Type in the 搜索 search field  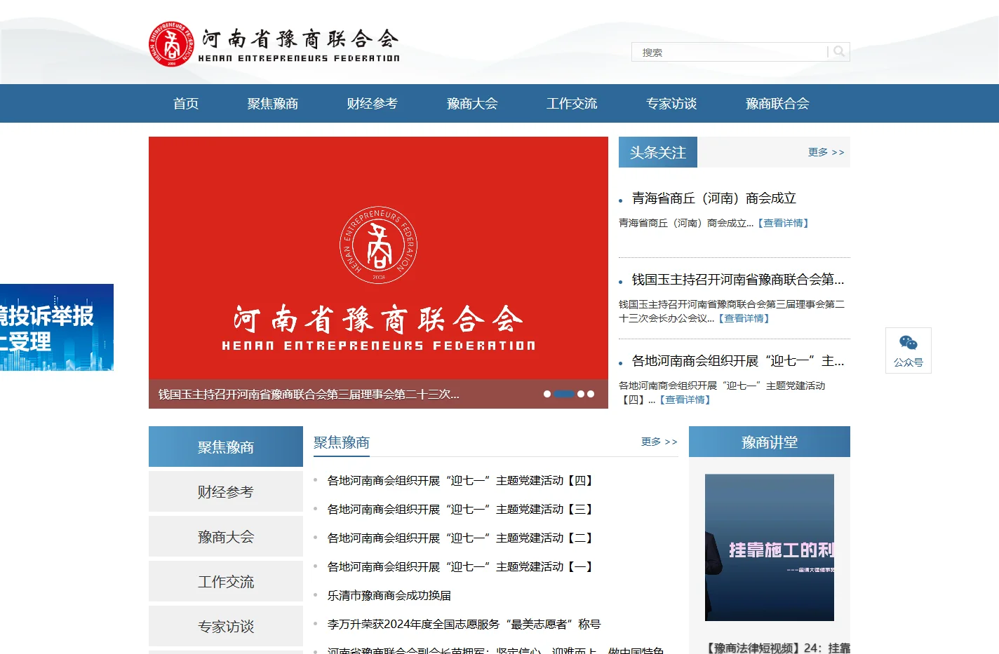tap(730, 52)
